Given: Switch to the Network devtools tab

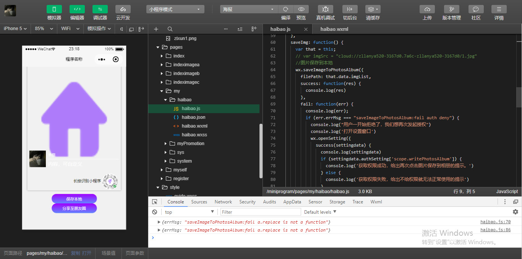Looking at the screenshot, I should 223,202.
